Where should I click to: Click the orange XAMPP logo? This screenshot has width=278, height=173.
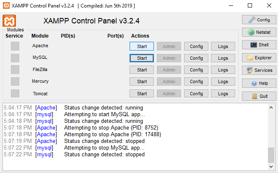pos(9,21)
